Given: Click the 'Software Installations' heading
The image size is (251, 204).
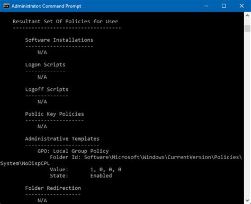Looking at the screenshot, I should click(x=59, y=40).
